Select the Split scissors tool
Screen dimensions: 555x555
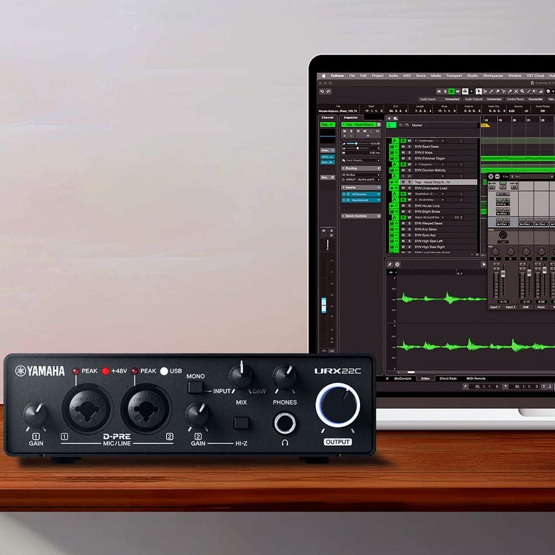[504, 91]
